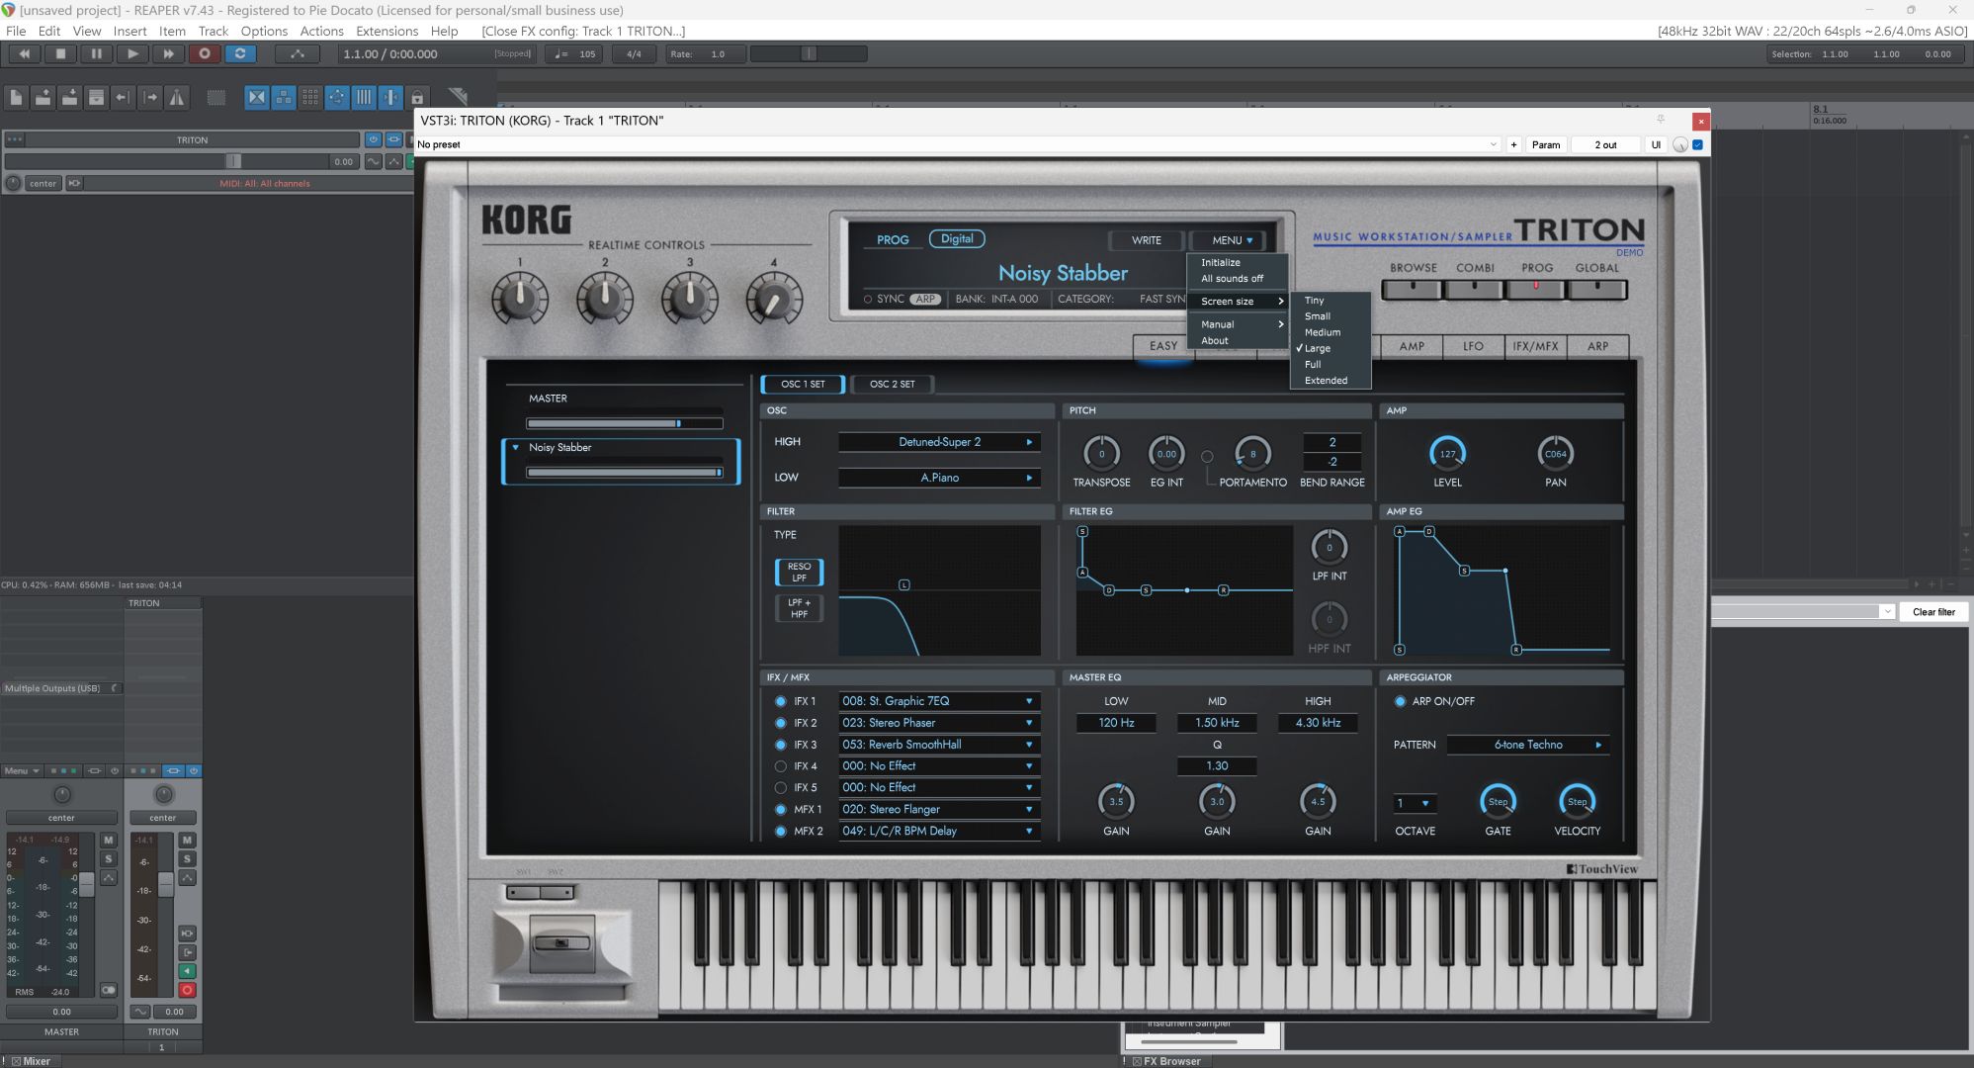
Task: Toggle ripple editing grid-dots icon
Action: coord(310,97)
